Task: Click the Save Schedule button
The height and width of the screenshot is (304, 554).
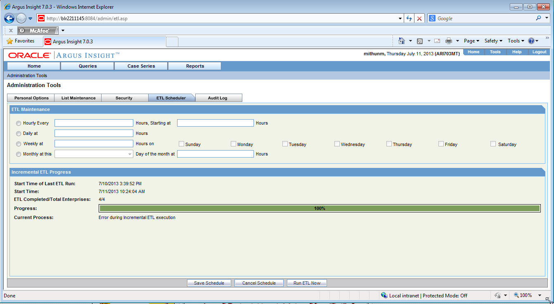Action: point(209,283)
